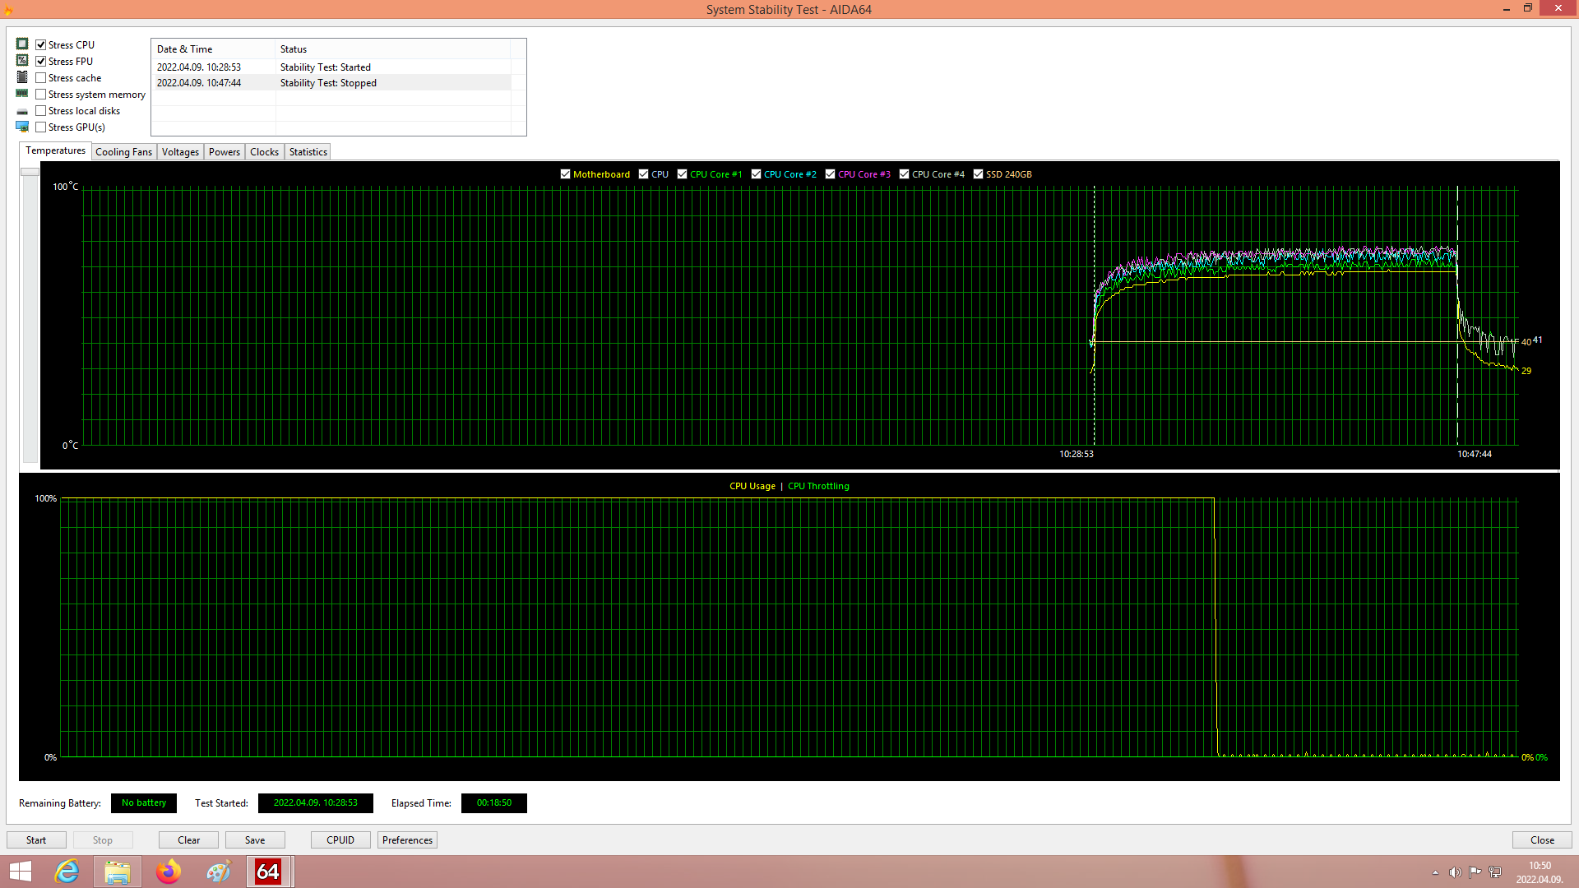
Task: Click the CPU Usage legend label
Action: [752, 486]
